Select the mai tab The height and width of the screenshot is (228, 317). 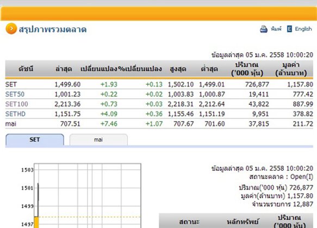[x=98, y=140]
